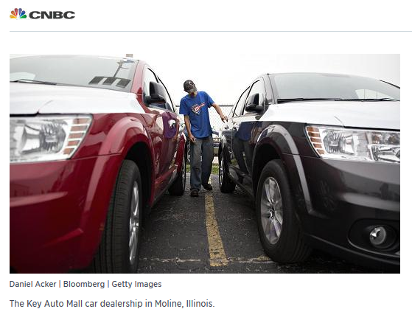This screenshot has width=412, height=323.
Task: Click the red car's side mirror
Action: click(x=156, y=94)
